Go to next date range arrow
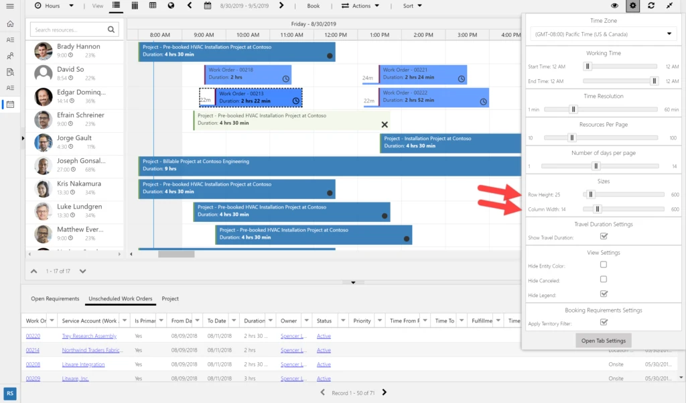Viewport: 686px width, 403px height. (281, 6)
